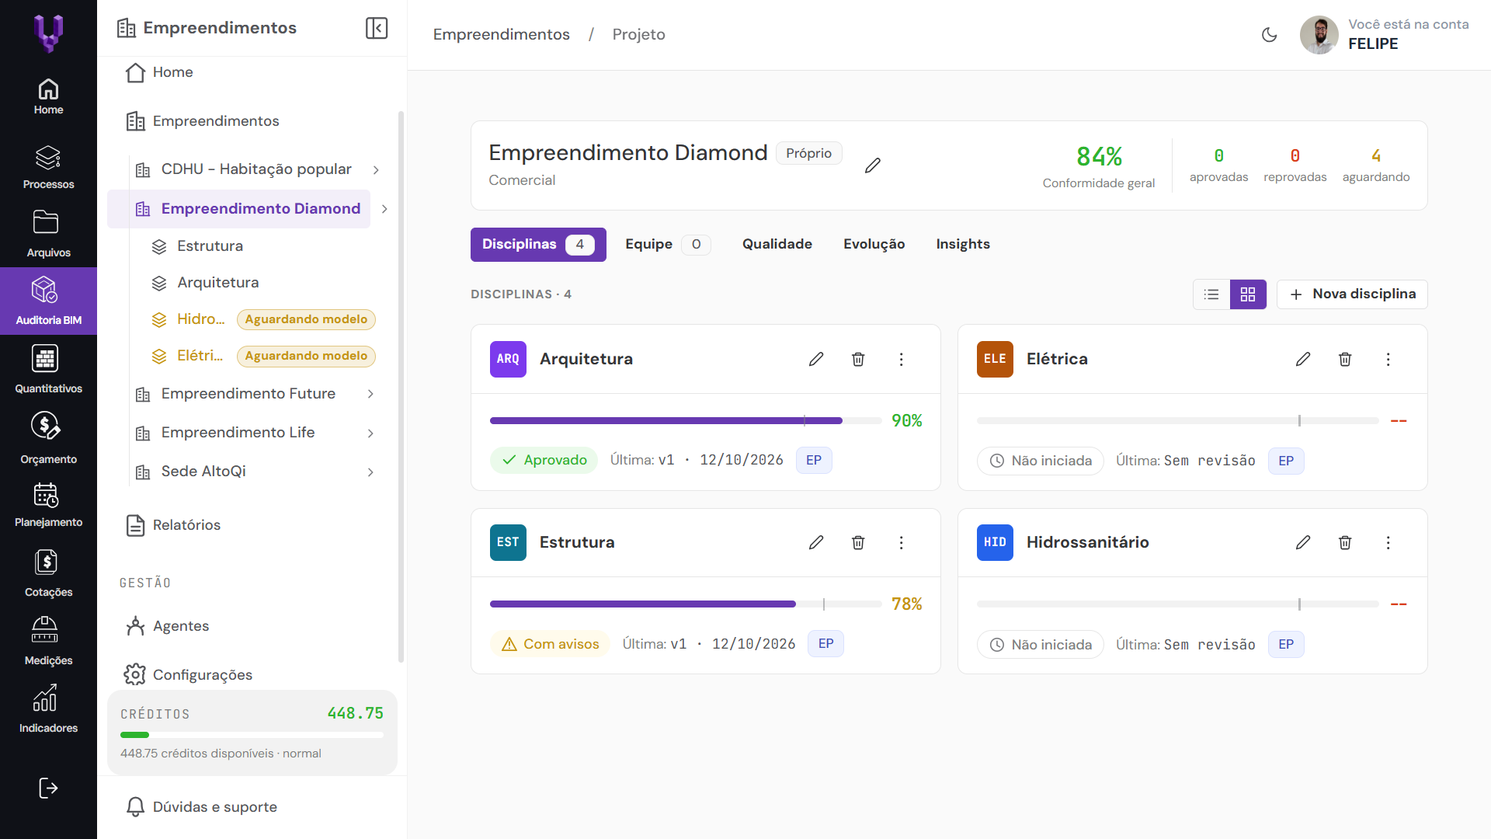Click Empreendimentos breadcrumb link
This screenshot has width=1491, height=839.
tap(501, 34)
